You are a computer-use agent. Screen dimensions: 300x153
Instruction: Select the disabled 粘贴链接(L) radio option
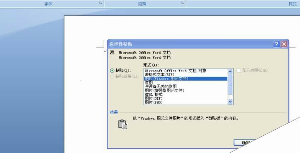[112, 77]
